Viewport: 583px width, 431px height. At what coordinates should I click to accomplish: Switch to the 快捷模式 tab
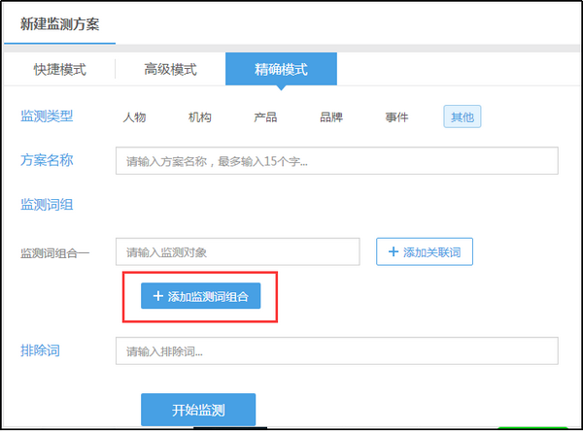coord(60,70)
